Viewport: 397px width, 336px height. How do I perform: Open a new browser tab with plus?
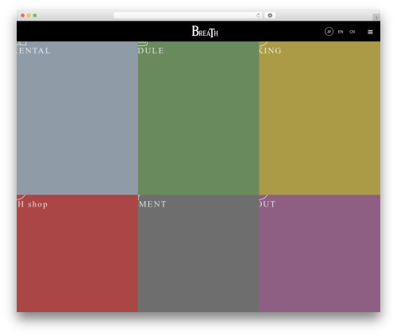tap(376, 17)
